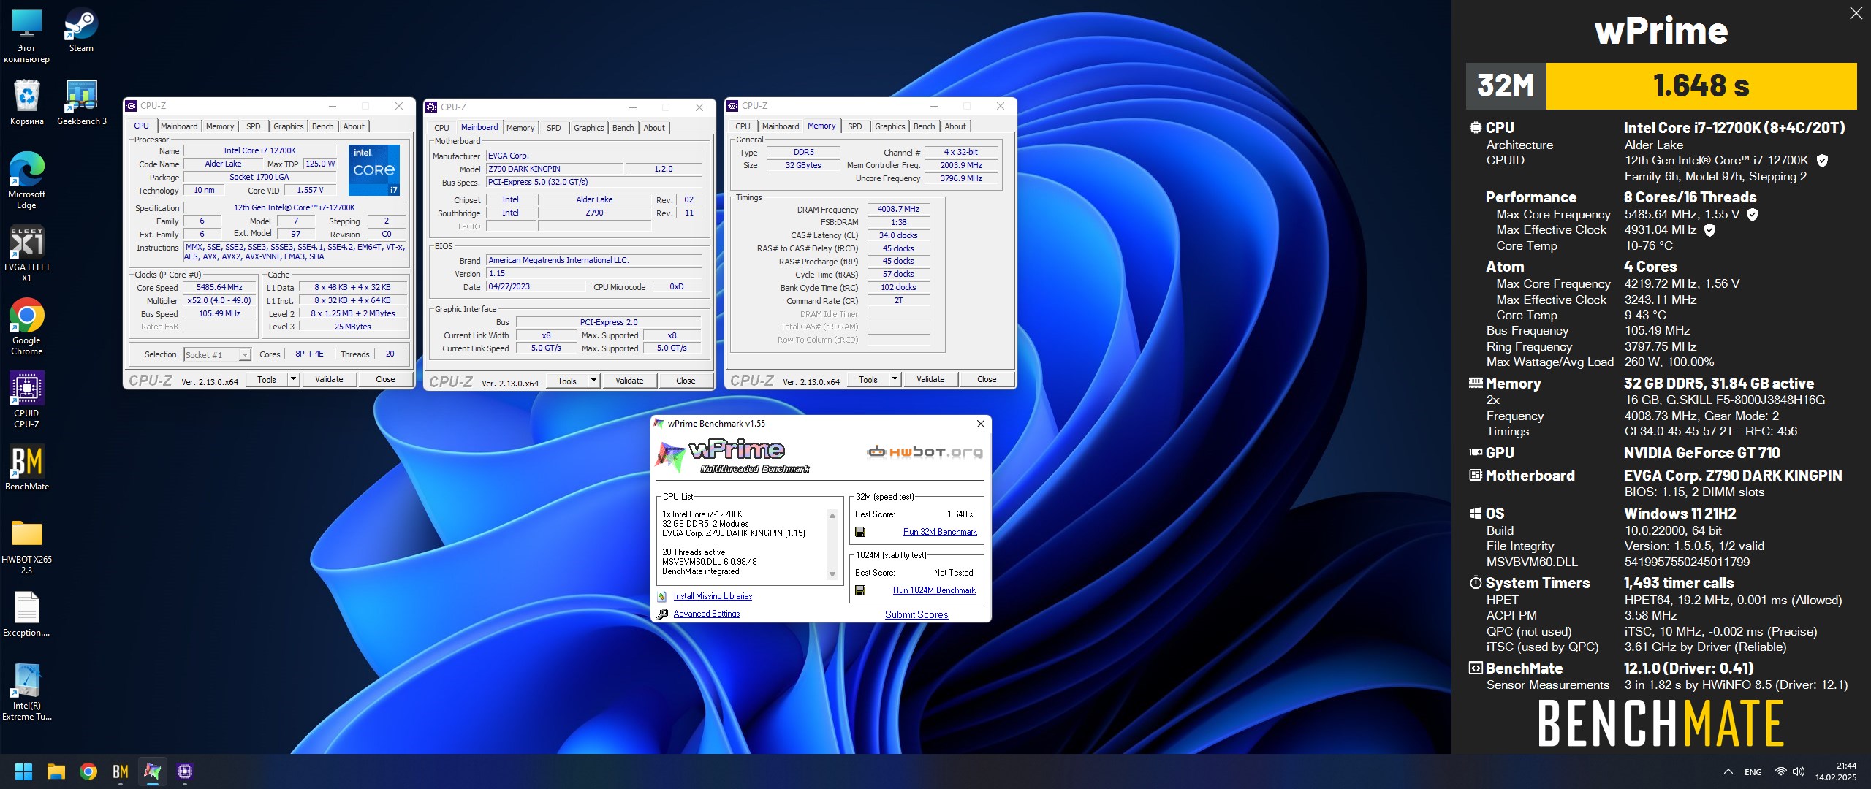The image size is (1871, 789).
Task: Click the Multiplier x52.0 field
Action: point(219,301)
